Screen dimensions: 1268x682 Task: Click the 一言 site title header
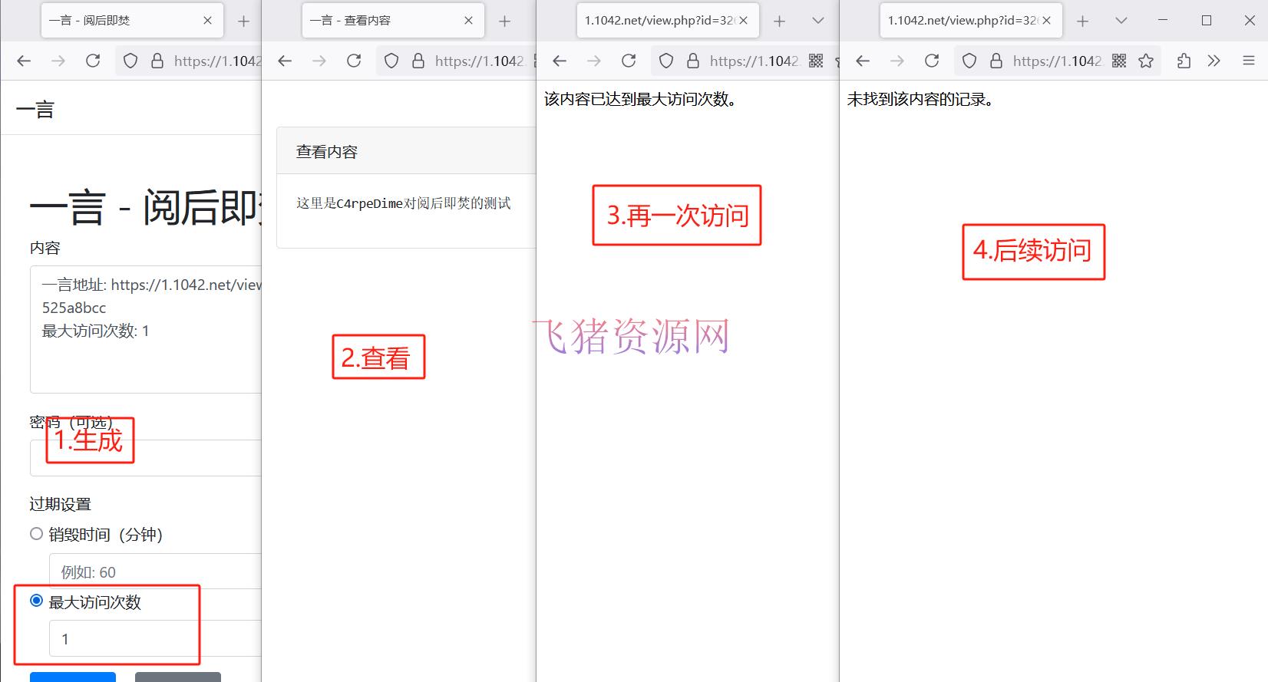[x=35, y=110]
